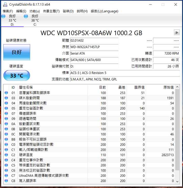Minimize the CrystalDiskInfo window
The image size is (183, 188).
click(x=150, y=5)
